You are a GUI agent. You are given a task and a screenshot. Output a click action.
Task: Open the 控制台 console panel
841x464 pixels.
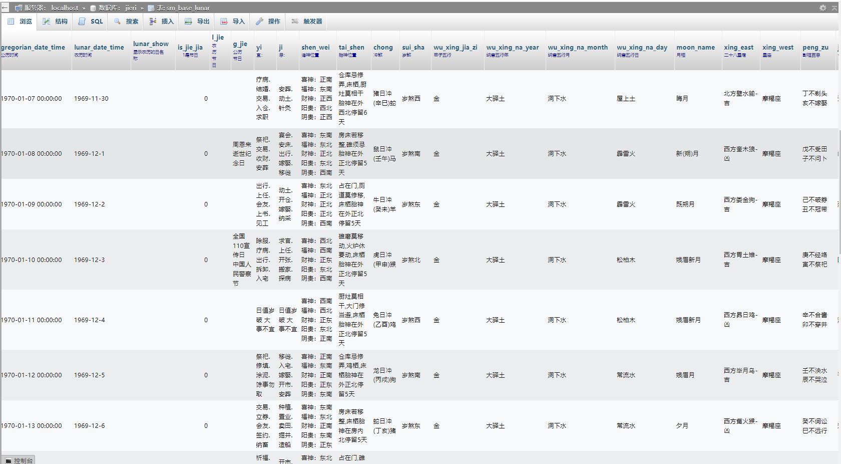coord(19,460)
